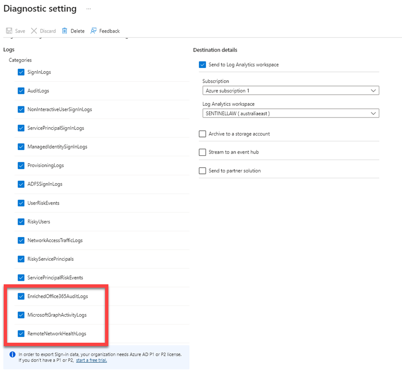
Task: Click the Delete trash can icon
Action: tap(65, 31)
